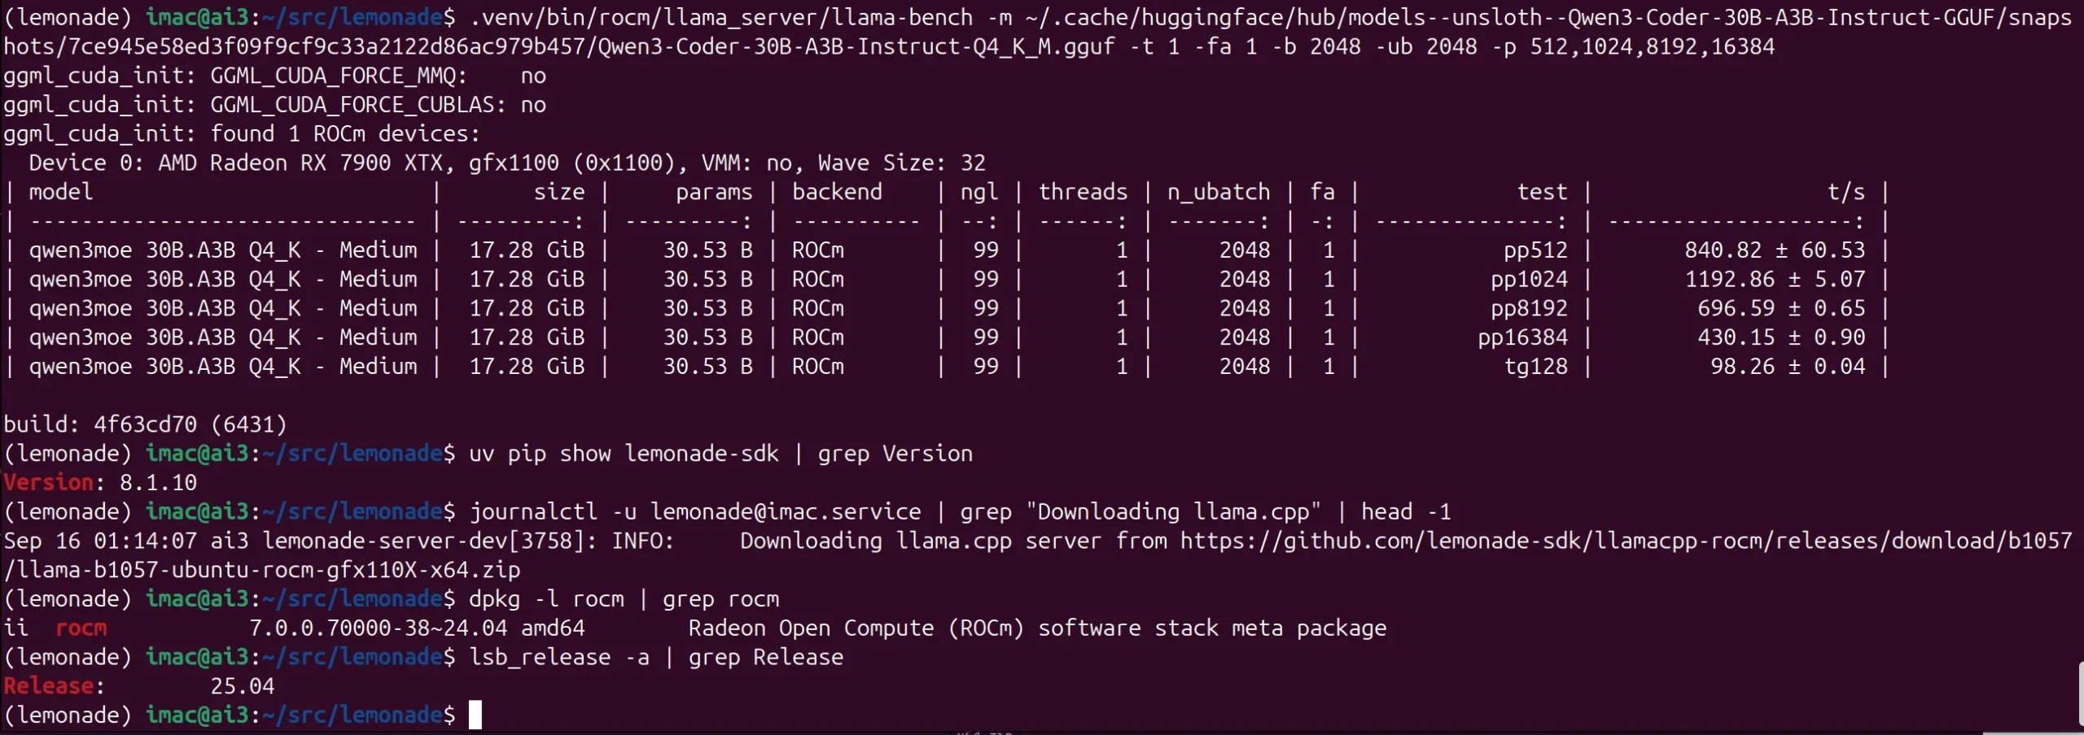Select the 840.82 ± 60.53 result
Viewport: 2084px width, 735px height.
pos(1775,250)
